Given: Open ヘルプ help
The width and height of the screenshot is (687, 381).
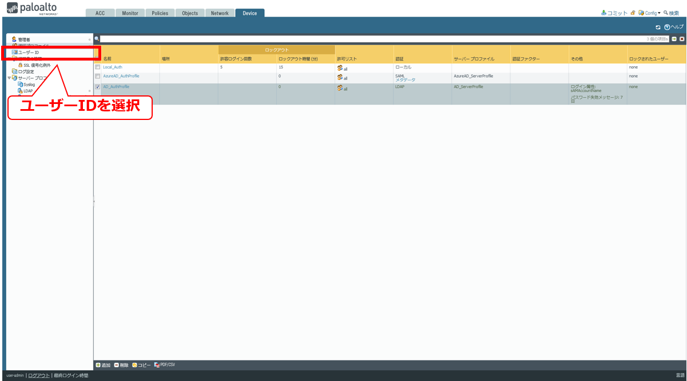Looking at the screenshot, I should pos(673,27).
